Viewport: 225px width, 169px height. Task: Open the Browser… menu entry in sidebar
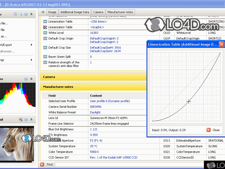[x=7, y=52]
